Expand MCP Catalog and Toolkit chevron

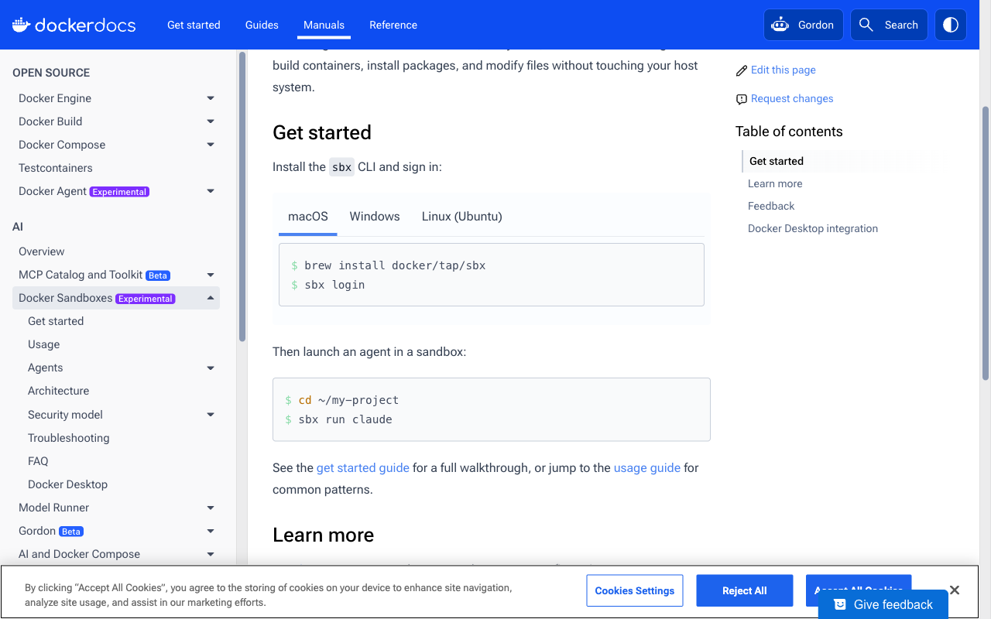[211, 275]
